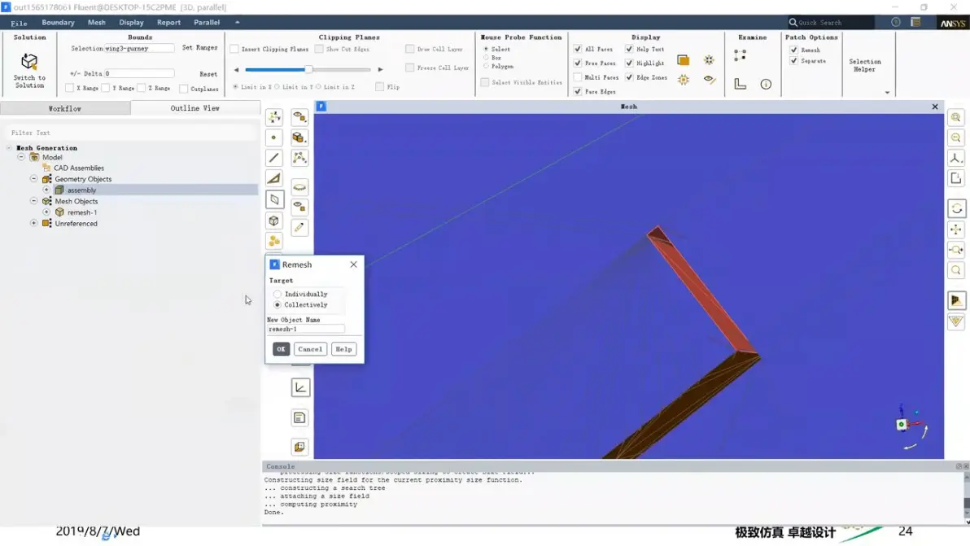Click the rotate view icon
Screen dimensions: 970x546
coord(956,208)
